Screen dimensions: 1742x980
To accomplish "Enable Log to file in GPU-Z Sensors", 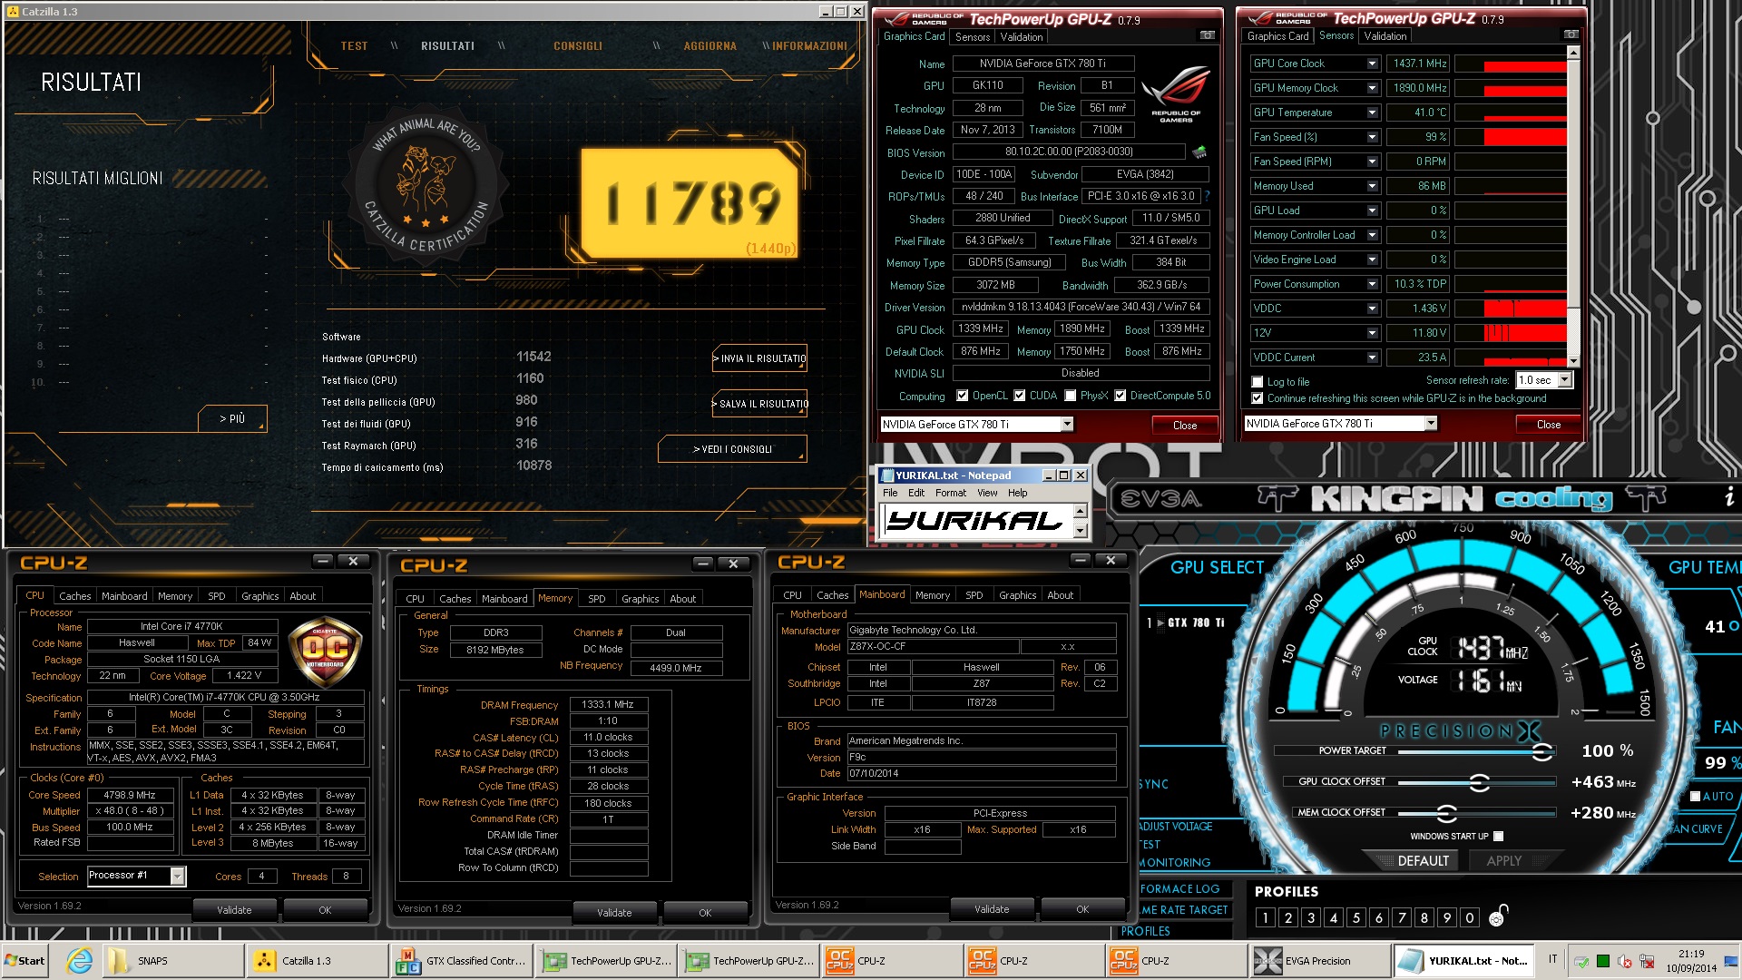I will pyautogui.click(x=1258, y=382).
